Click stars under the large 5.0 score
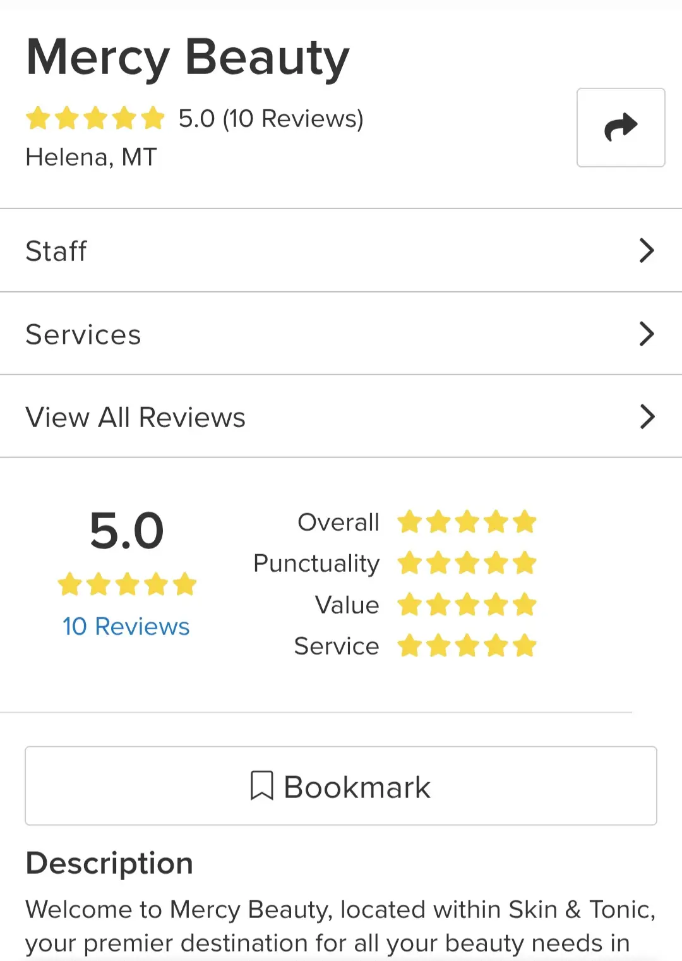 pos(127,584)
